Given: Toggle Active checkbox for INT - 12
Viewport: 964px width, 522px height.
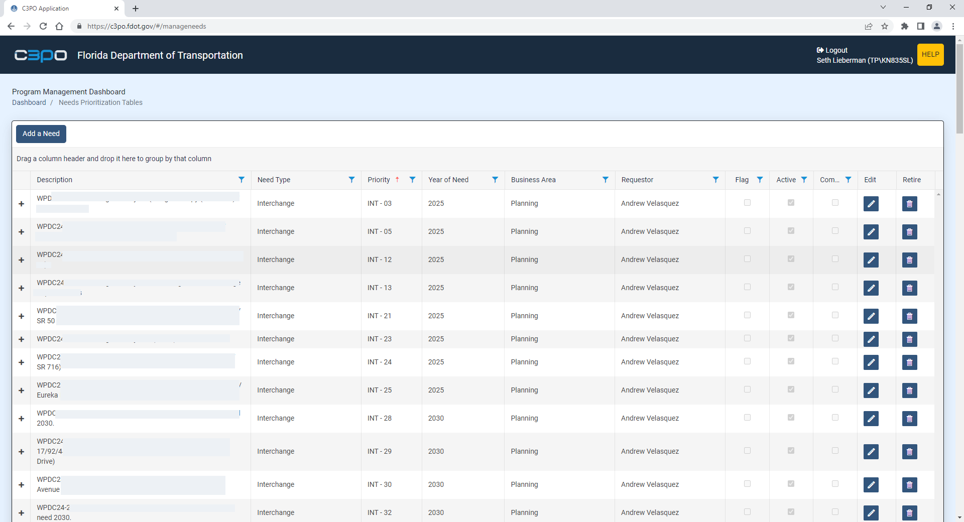Looking at the screenshot, I should coord(791,259).
